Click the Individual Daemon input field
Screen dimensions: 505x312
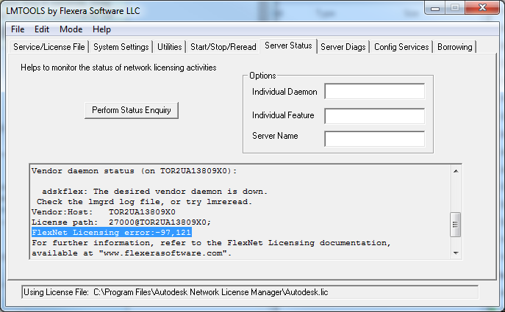pos(375,92)
